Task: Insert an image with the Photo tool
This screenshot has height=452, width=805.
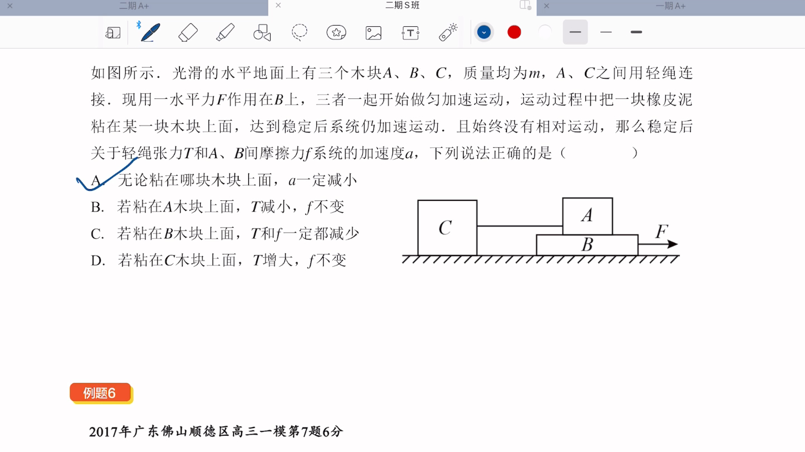Action: [x=373, y=32]
